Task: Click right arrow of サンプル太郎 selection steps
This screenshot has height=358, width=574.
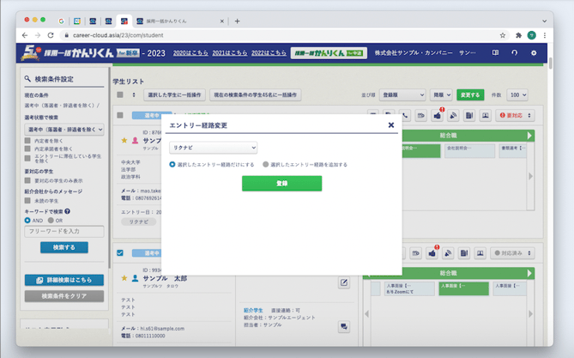Action: (x=531, y=313)
